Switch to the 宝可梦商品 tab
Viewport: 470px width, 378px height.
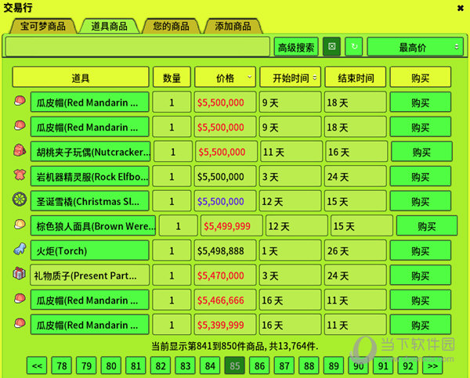[x=43, y=26]
